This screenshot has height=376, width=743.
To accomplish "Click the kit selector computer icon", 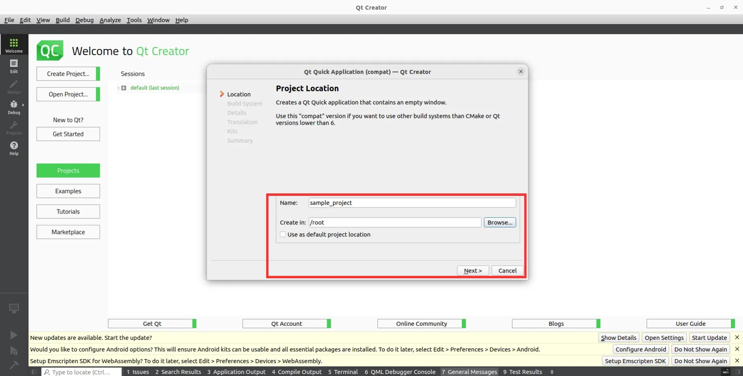I will 14,308.
